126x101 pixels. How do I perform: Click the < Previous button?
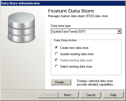point(48,95)
